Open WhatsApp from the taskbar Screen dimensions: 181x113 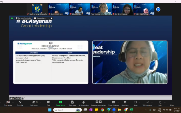(x=108, y=110)
